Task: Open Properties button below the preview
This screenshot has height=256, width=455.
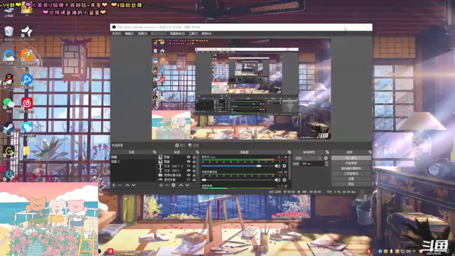Action: [x=180, y=146]
